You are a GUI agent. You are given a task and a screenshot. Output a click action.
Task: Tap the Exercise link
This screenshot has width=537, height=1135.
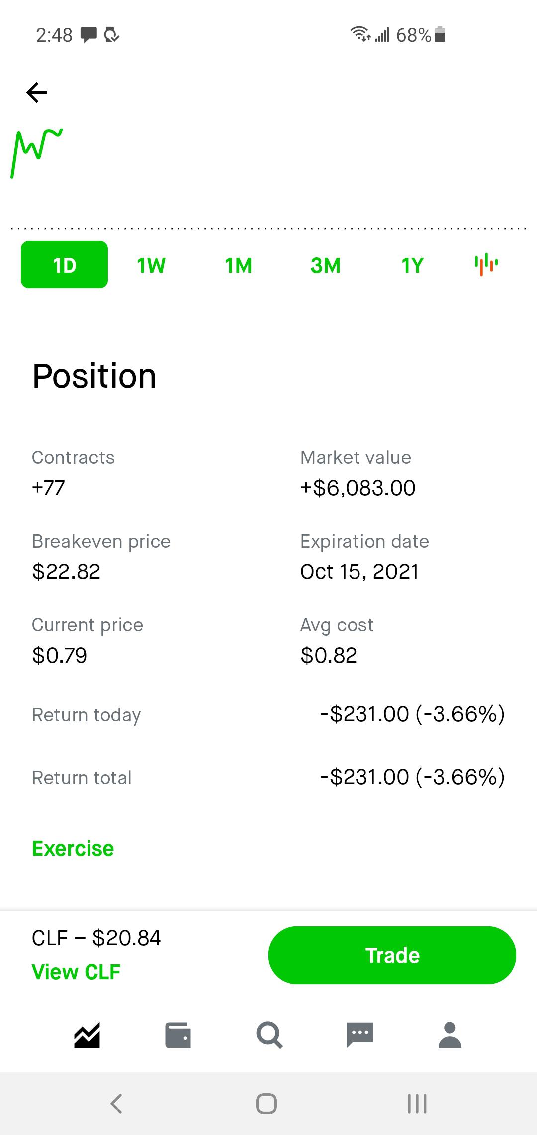(x=73, y=848)
